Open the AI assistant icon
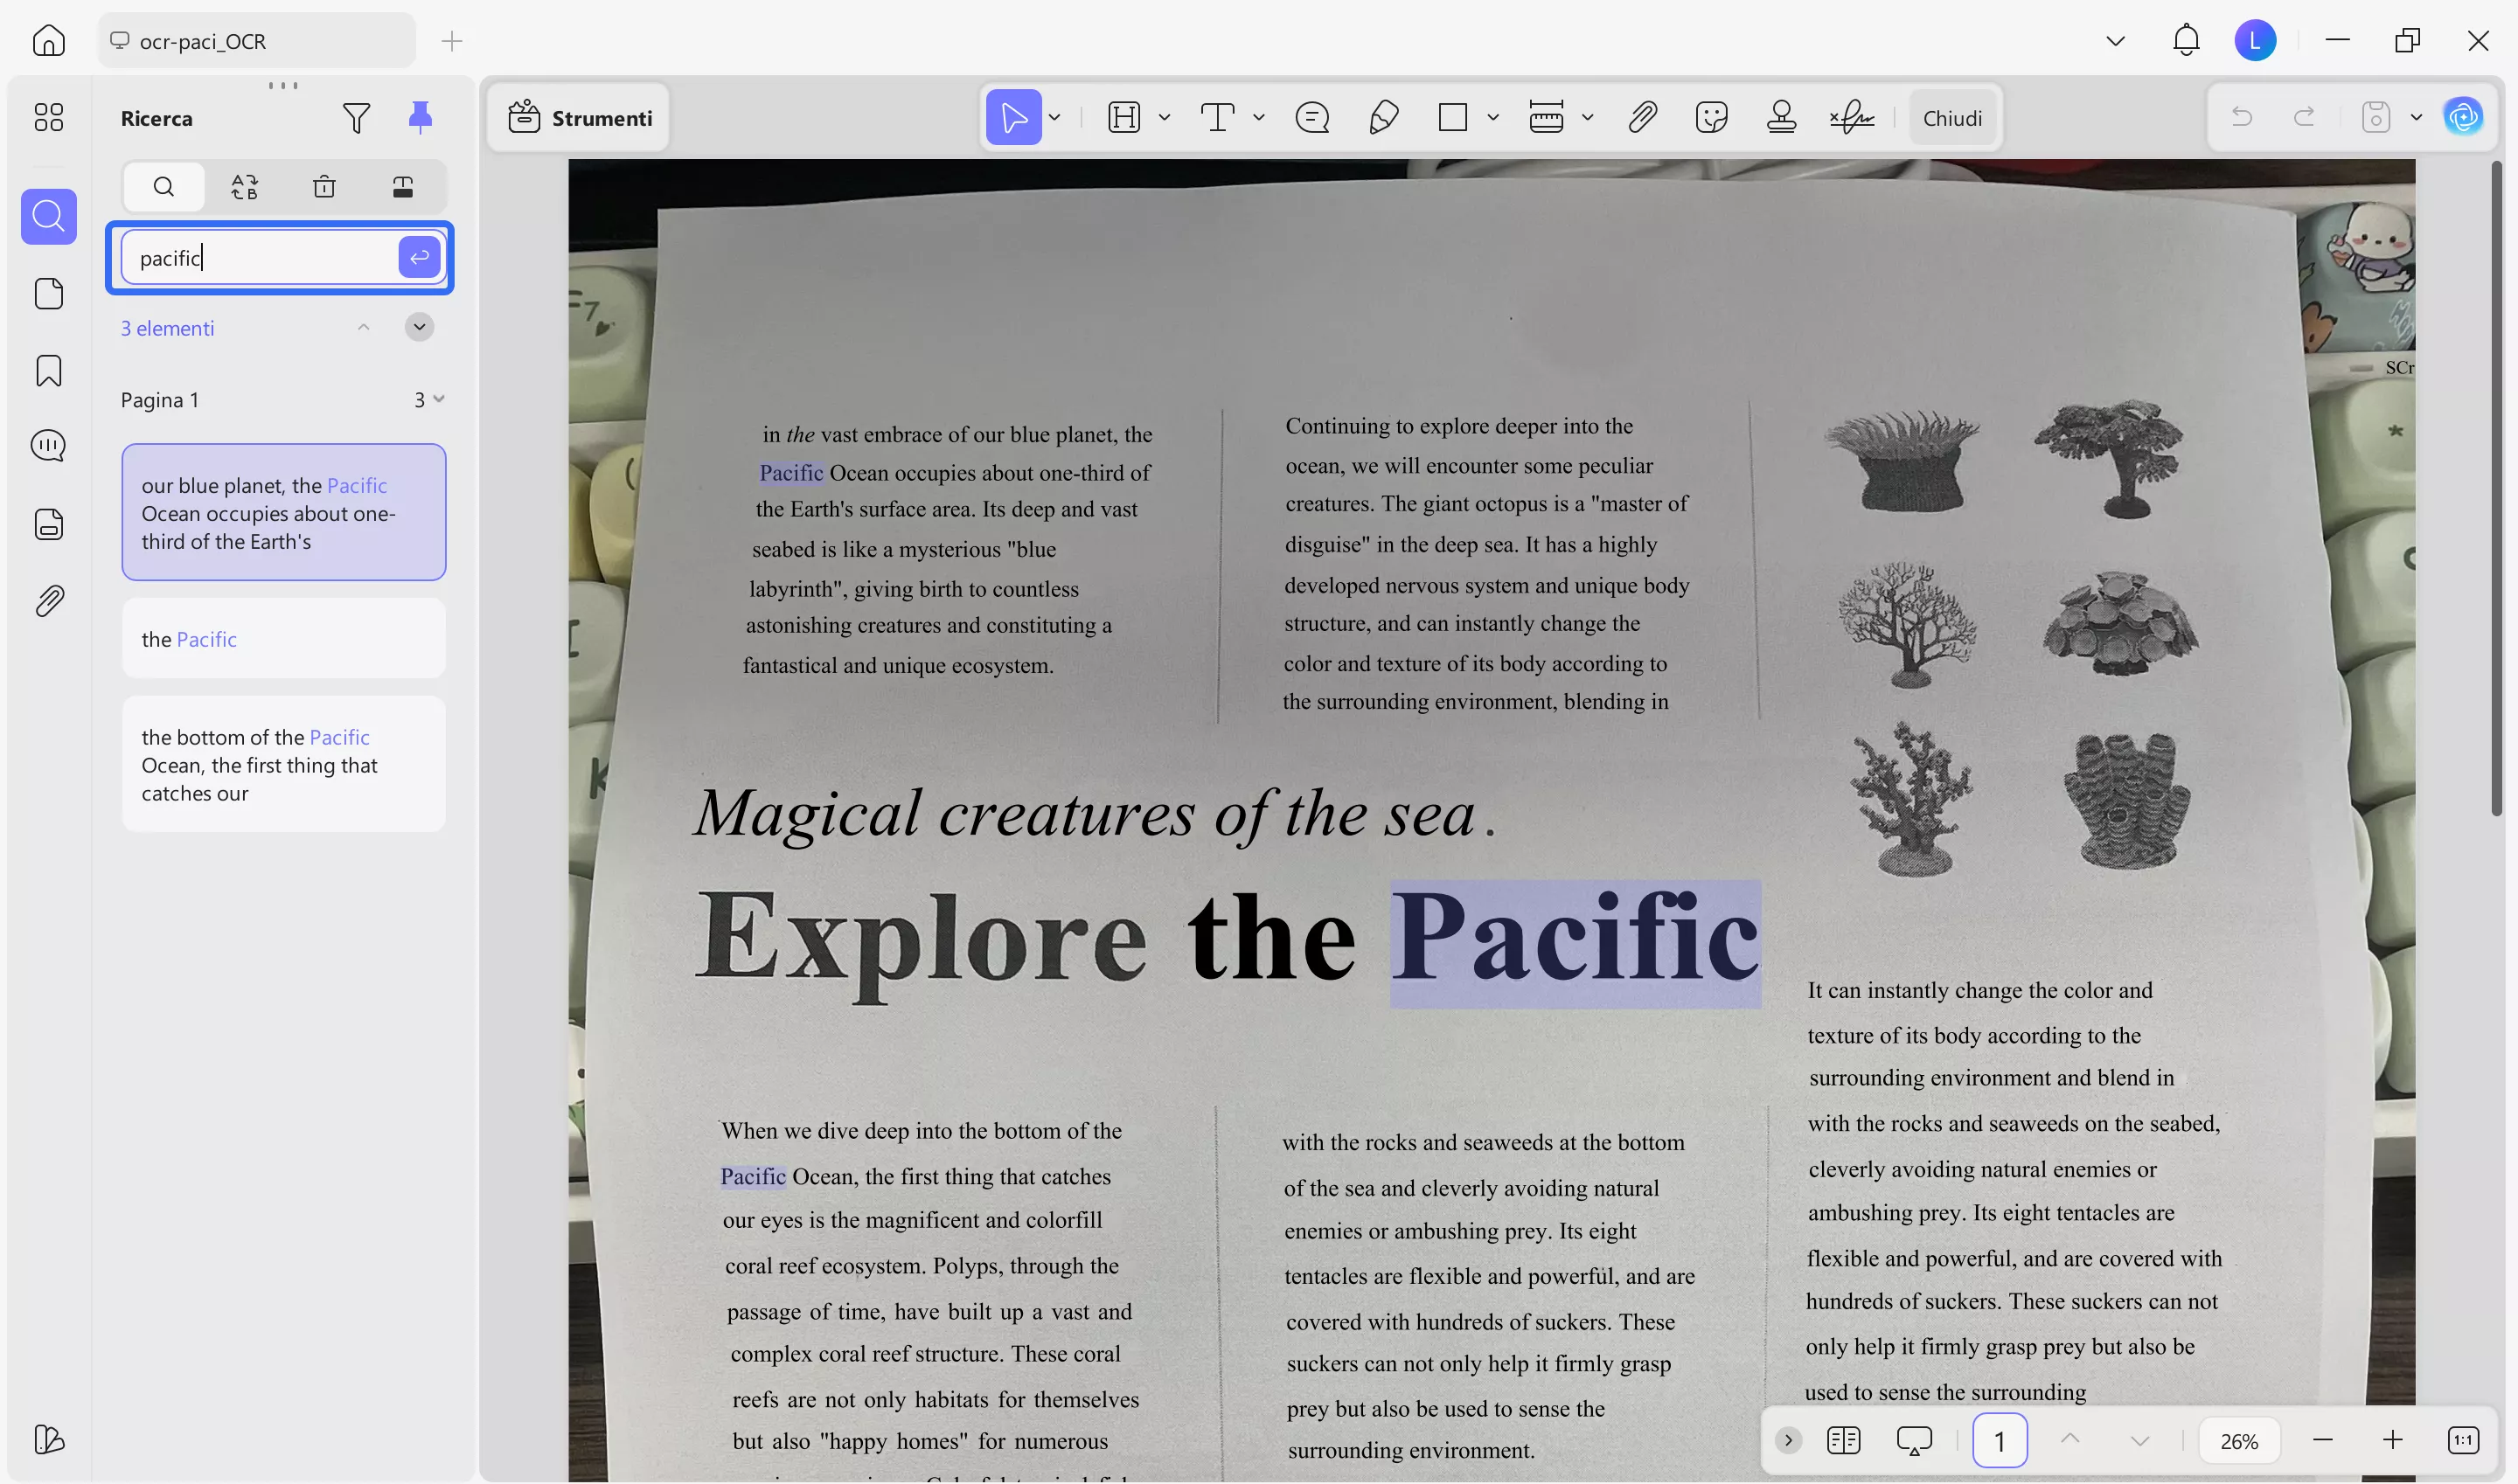Screen dimensions: 2518x1484 pyautogui.click(x=2463, y=118)
